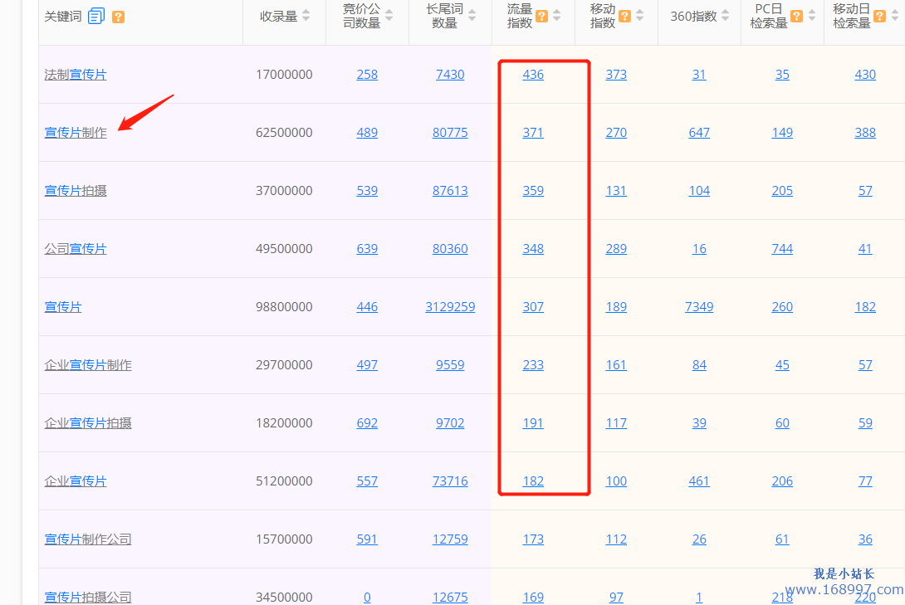905x605 pixels.
Task: Sort table by 移动日检索量 arrows
Action: [x=895, y=16]
